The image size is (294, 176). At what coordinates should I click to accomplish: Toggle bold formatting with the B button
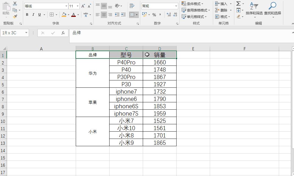27,14
